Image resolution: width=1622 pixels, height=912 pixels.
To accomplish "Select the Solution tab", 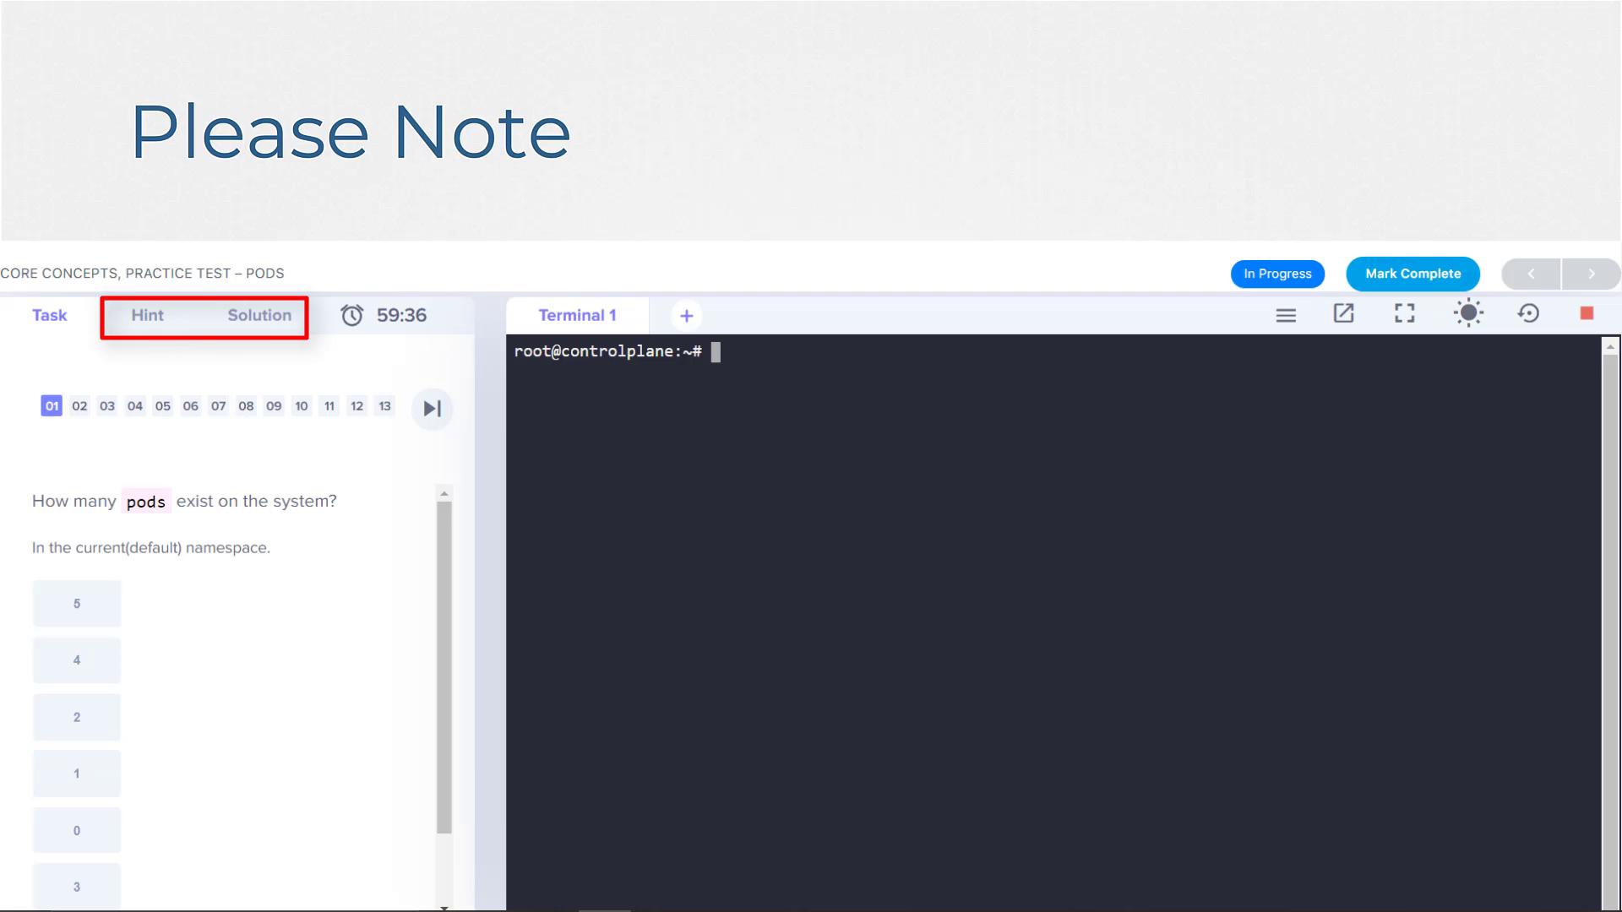I will point(259,315).
